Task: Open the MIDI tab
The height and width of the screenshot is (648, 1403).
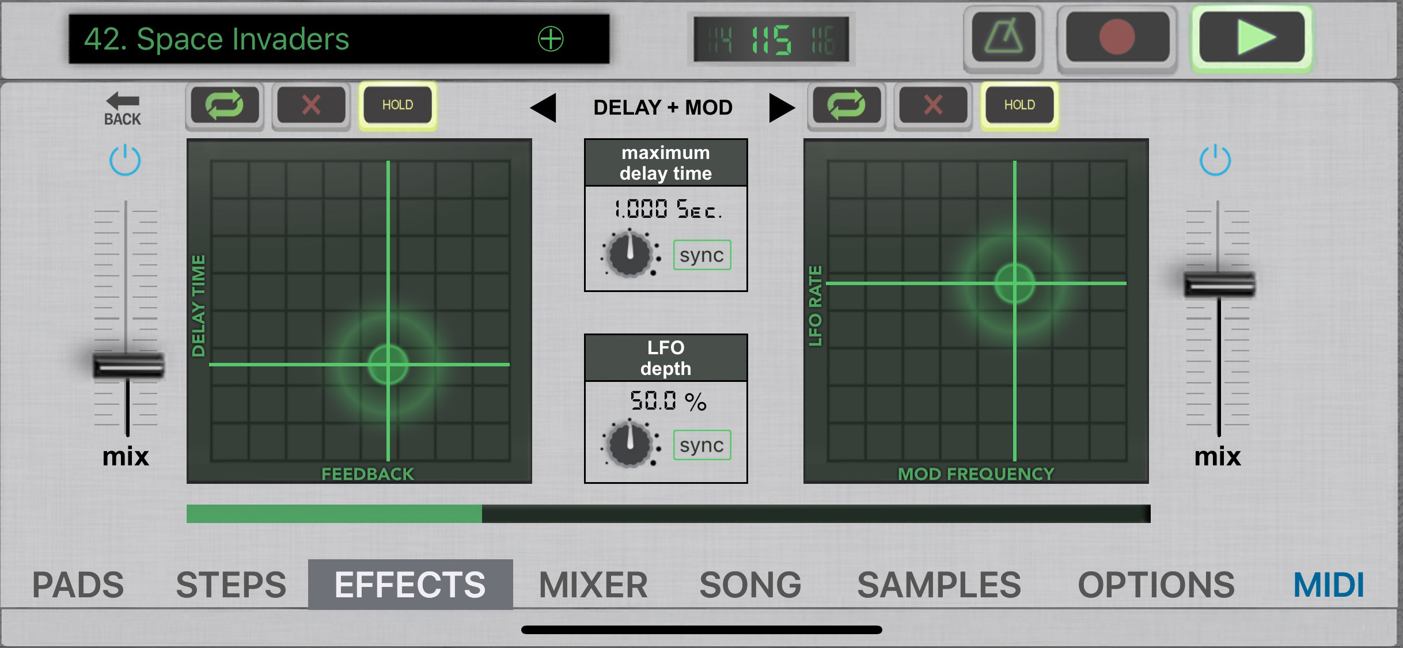Action: coord(1329,585)
